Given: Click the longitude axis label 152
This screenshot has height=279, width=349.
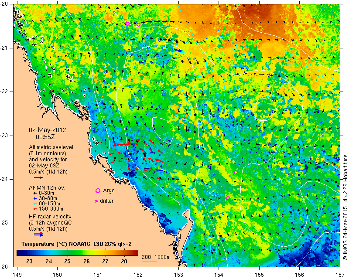Looking at the screenshot, I should click(138, 275).
